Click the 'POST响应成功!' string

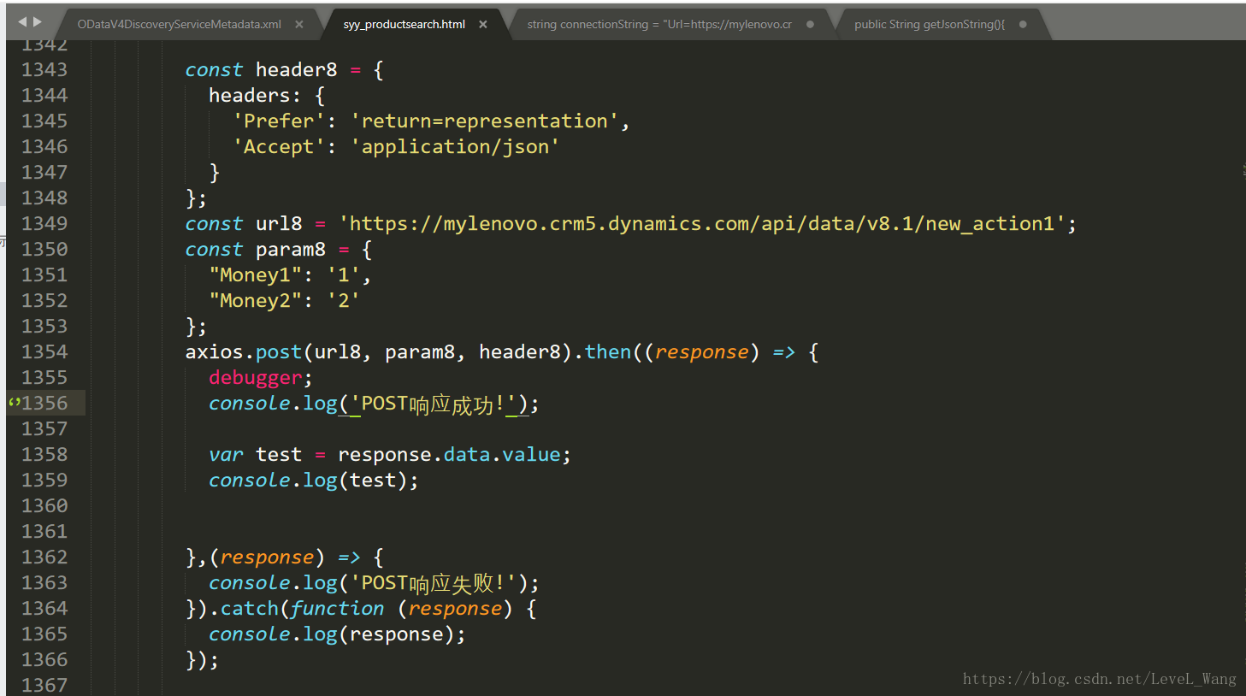click(x=433, y=404)
